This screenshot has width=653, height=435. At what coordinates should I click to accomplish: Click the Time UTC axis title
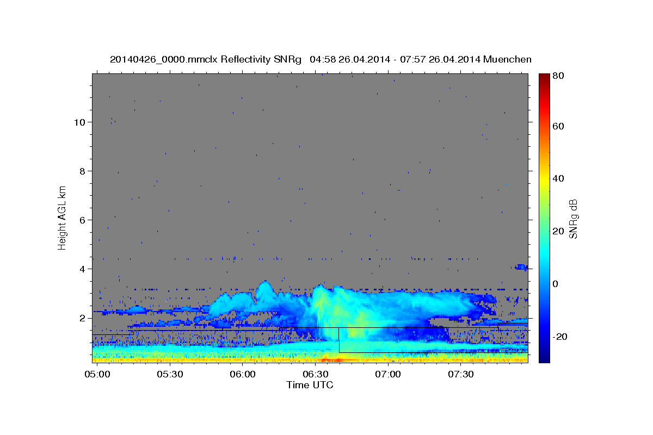click(310, 385)
